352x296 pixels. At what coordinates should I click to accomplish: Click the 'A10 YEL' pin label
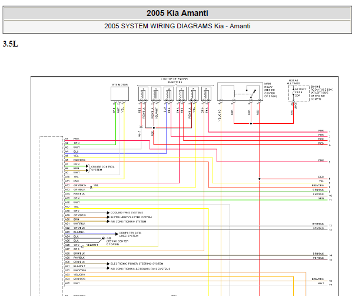point(72,177)
